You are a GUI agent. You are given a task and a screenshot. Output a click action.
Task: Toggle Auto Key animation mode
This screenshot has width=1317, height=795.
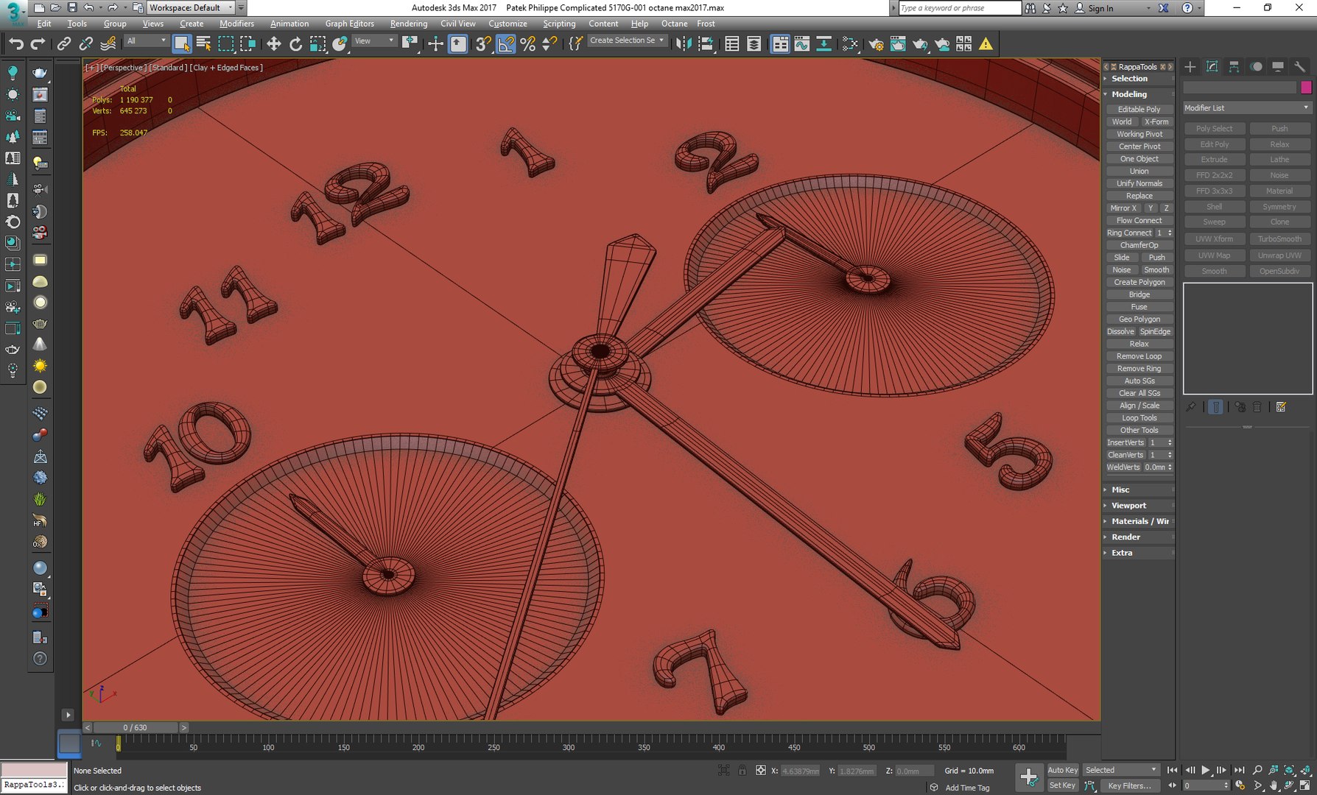click(1062, 770)
